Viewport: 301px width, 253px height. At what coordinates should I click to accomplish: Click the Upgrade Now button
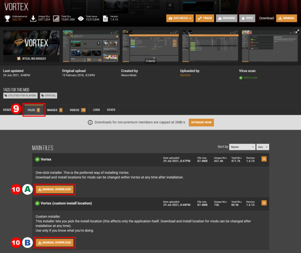click(x=201, y=122)
